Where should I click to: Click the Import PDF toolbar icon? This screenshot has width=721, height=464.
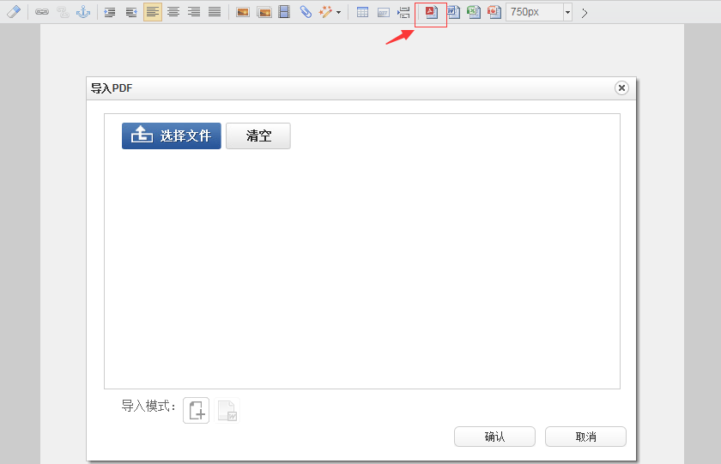431,12
